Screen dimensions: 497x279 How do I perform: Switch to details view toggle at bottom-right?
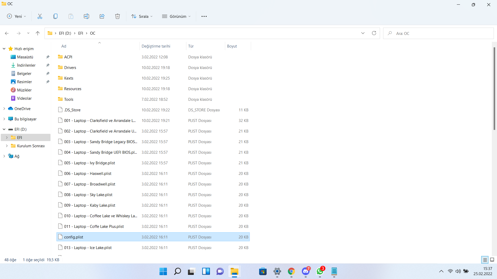pos(485,260)
